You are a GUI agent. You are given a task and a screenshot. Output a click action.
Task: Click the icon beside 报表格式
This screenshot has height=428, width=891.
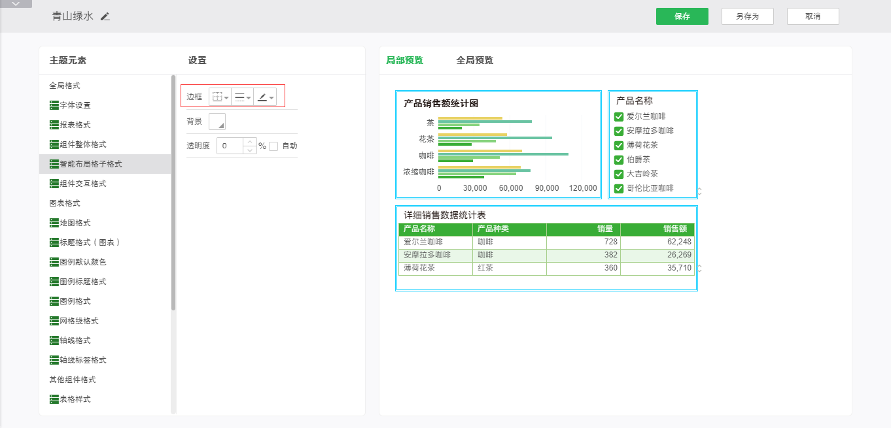tap(54, 125)
